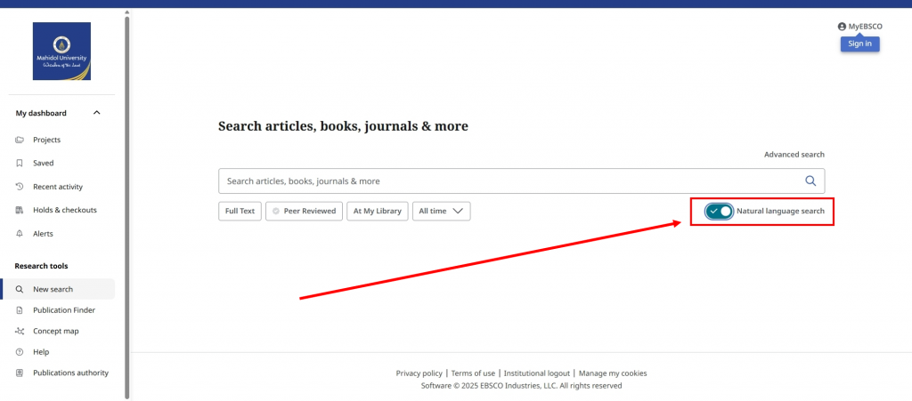Click the Sign in button

859,44
